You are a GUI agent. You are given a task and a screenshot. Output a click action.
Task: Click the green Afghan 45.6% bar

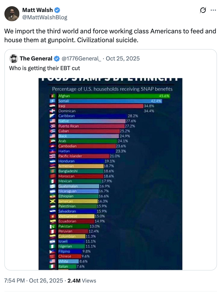pos(114,96)
